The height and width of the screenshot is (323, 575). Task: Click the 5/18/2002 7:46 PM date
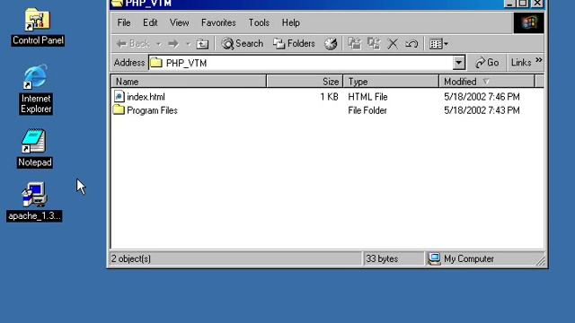[x=482, y=97]
